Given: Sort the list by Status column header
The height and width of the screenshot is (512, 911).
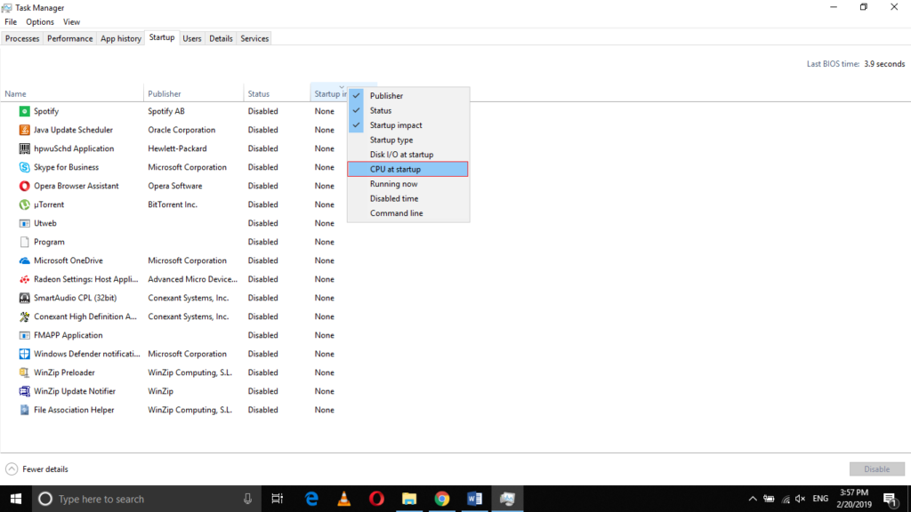Looking at the screenshot, I should click(x=277, y=93).
